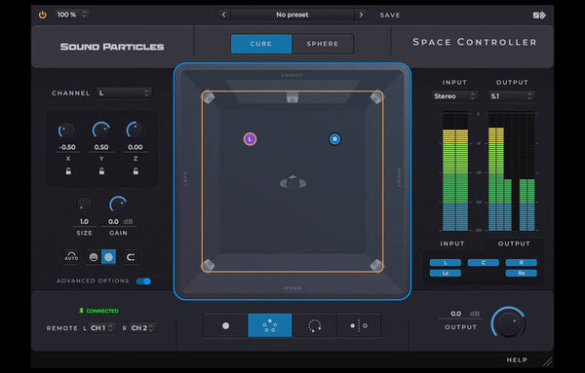The image size is (585, 373).
Task: Click the rear left speaker icon
Action: [209, 265]
